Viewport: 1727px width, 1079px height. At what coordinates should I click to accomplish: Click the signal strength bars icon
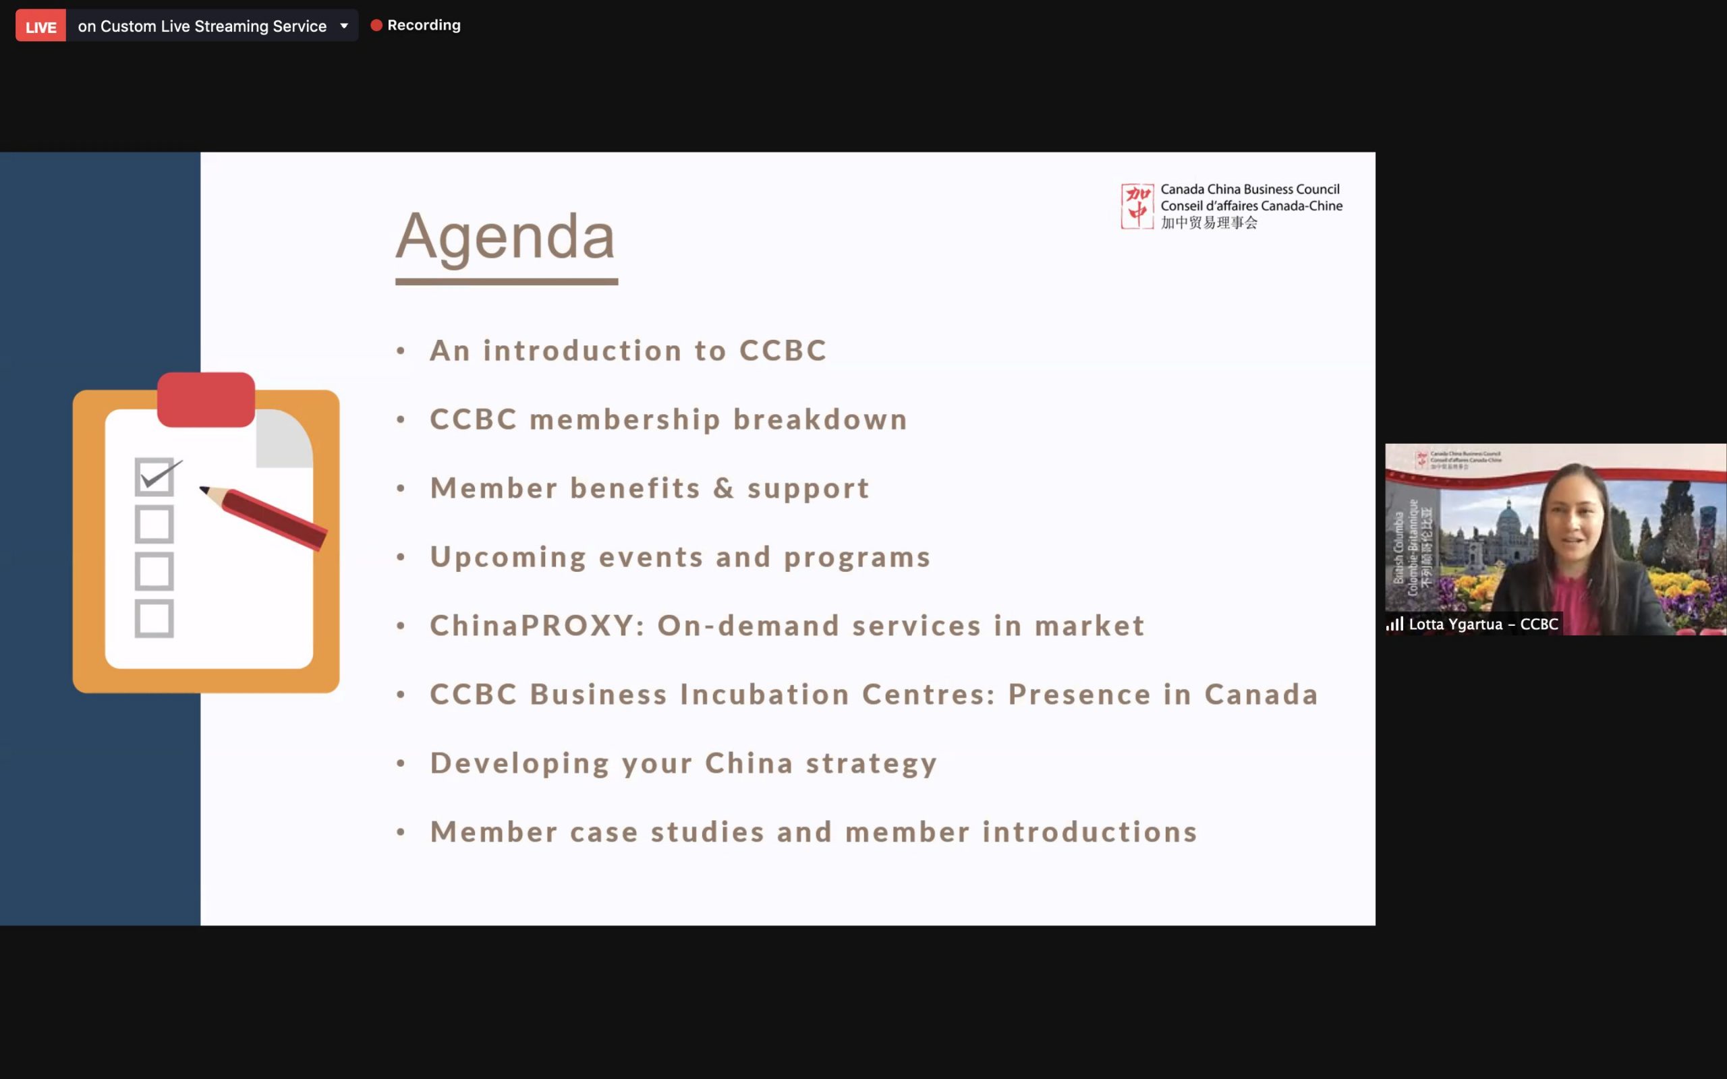click(1394, 624)
